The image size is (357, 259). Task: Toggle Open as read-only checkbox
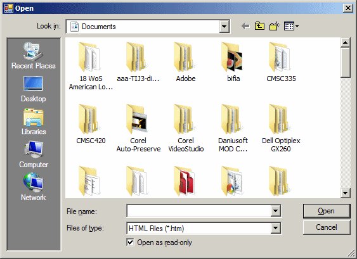[130, 242]
